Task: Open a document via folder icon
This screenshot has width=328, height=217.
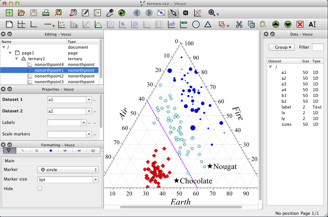Action: [21, 13]
